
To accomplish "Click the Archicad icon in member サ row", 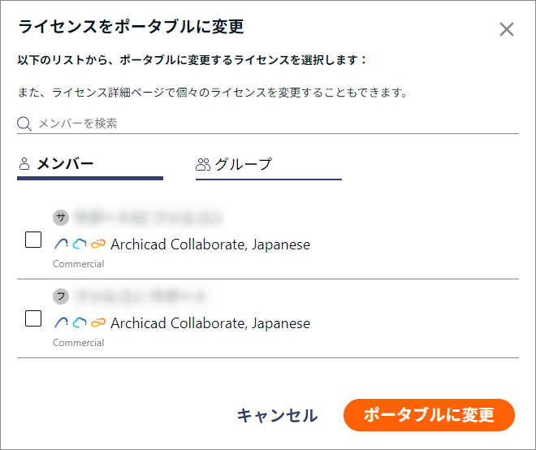I will (61, 244).
